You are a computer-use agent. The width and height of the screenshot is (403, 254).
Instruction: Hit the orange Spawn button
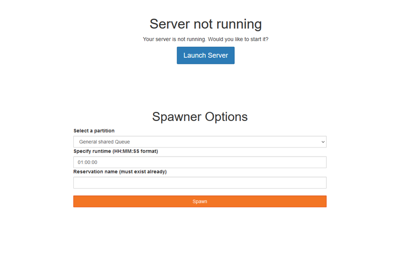pyautogui.click(x=200, y=201)
